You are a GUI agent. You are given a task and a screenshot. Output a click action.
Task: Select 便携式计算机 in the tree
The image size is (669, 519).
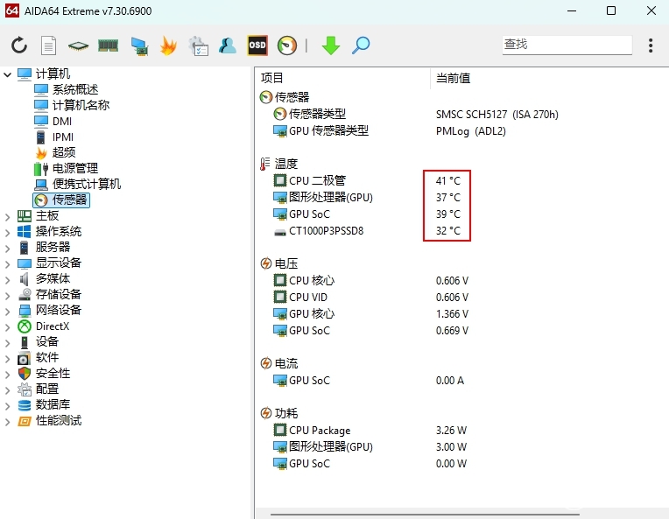tap(87, 184)
